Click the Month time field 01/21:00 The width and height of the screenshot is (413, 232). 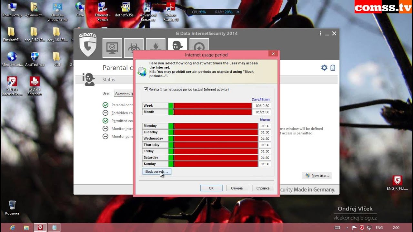point(262,112)
